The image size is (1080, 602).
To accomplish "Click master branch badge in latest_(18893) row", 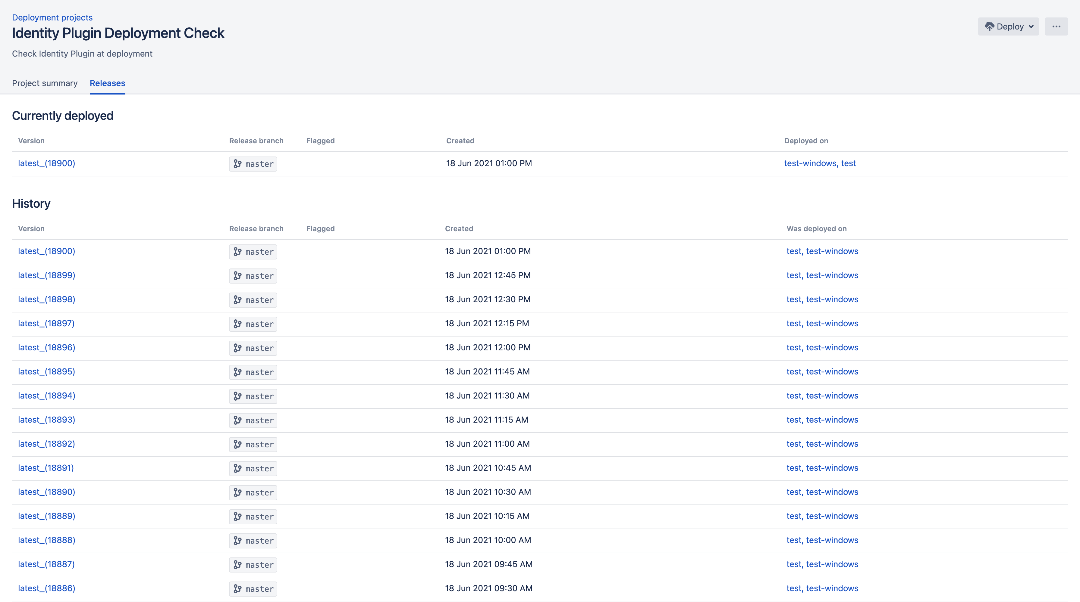I will tap(253, 420).
